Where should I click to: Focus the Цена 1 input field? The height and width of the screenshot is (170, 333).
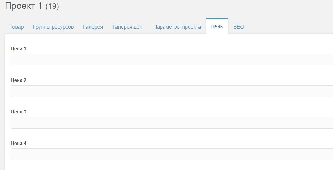point(172,59)
